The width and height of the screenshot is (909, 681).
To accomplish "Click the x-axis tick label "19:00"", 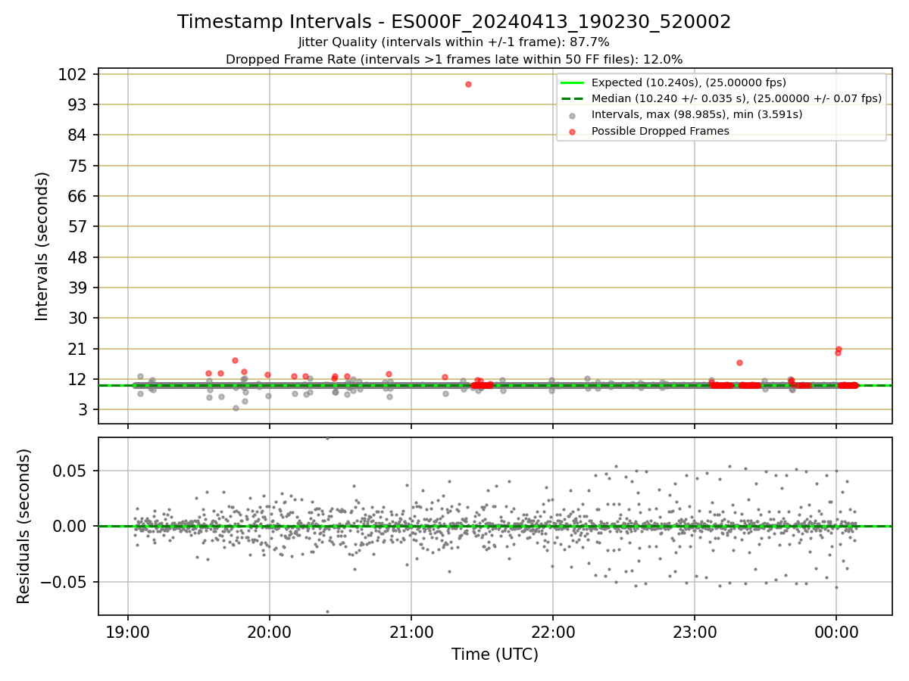I will coord(127,633).
